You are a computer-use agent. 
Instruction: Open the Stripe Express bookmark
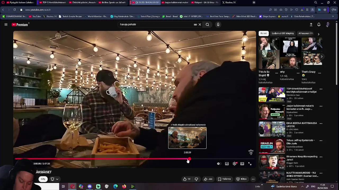click(267, 16)
